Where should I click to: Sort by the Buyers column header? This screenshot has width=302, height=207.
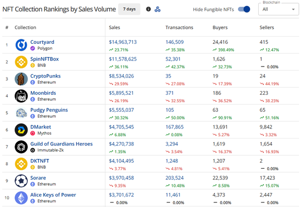(x=220, y=27)
